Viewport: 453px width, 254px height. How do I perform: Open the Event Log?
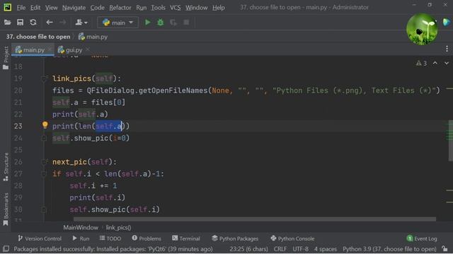tap(422, 238)
